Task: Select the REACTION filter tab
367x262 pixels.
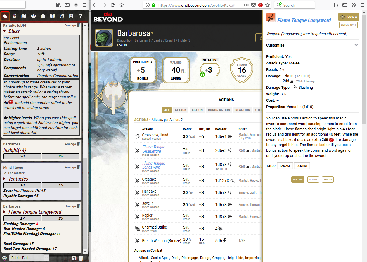Action: (243, 110)
